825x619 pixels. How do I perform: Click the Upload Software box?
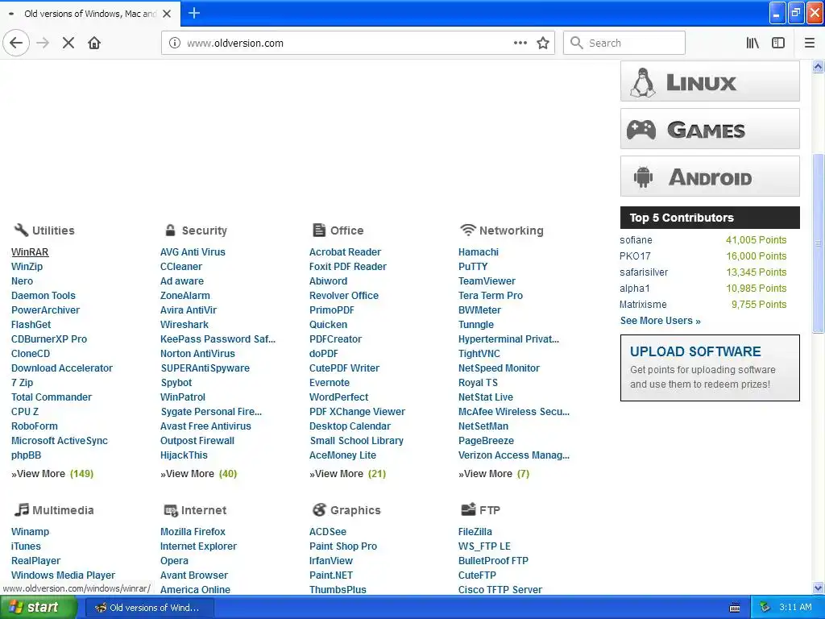pyautogui.click(x=710, y=368)
